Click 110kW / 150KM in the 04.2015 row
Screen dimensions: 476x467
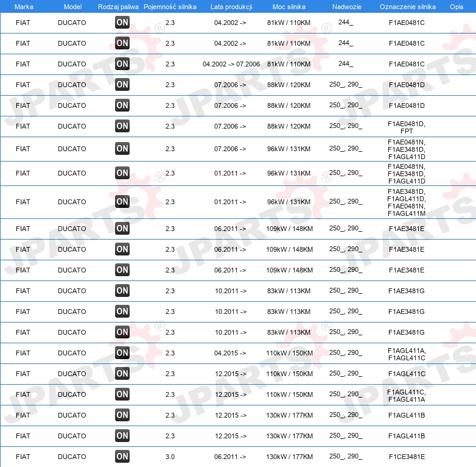pos(289,353)
